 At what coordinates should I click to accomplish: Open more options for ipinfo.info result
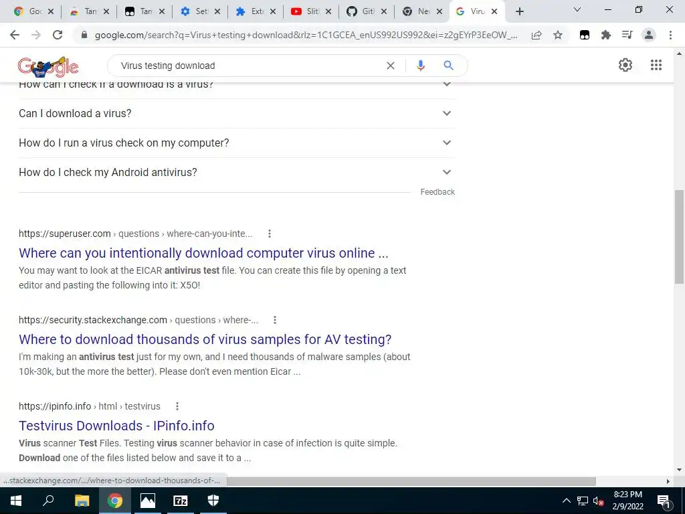tap(177, 406)
